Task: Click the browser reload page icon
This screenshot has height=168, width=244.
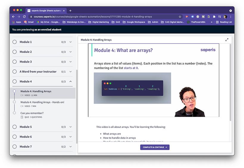Action: (x=24, y=17)
